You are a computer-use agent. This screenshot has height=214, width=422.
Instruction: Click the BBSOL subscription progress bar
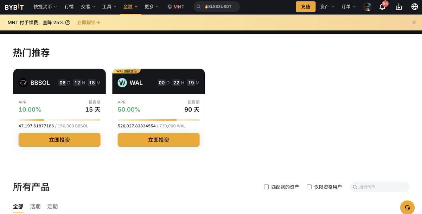click(x=59, y=120)
